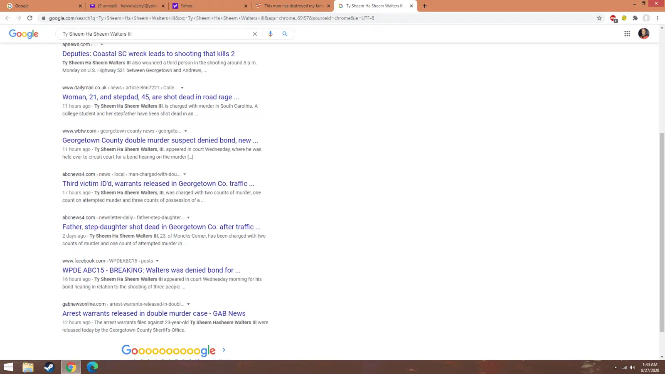Open the Google apps grid
The image size is (665, 374).
pyautogui.click(x=627, y=34)
